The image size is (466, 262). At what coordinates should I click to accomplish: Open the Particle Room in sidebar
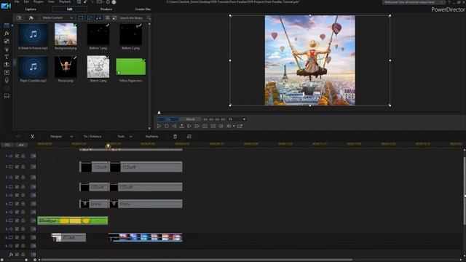click(x=7, y=49)
